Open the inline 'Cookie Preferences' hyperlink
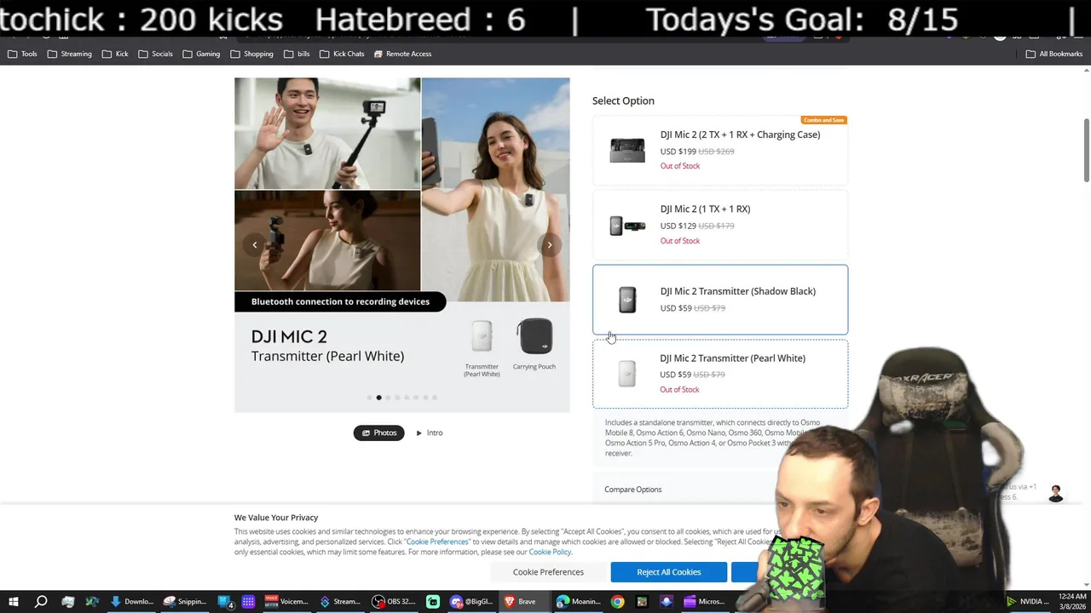 (437, 541)
